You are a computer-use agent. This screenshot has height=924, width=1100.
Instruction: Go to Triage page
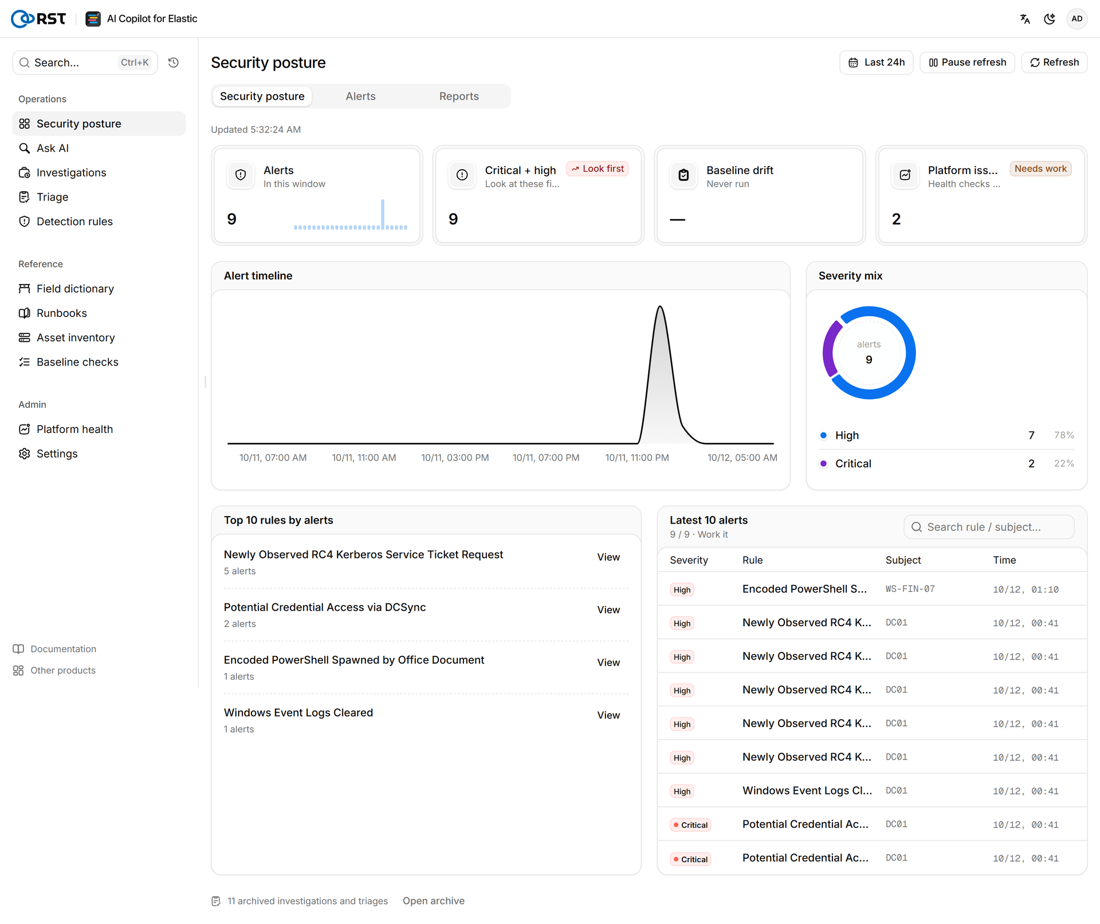pyautogui.click(x=99, y=197)
